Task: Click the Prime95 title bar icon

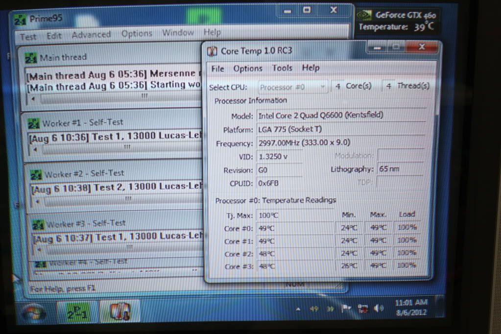Action: click(x=21, y=20)
